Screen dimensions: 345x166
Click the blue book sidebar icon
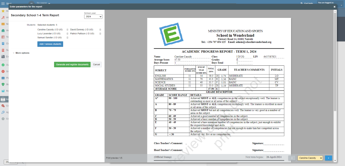coord(3,44)
